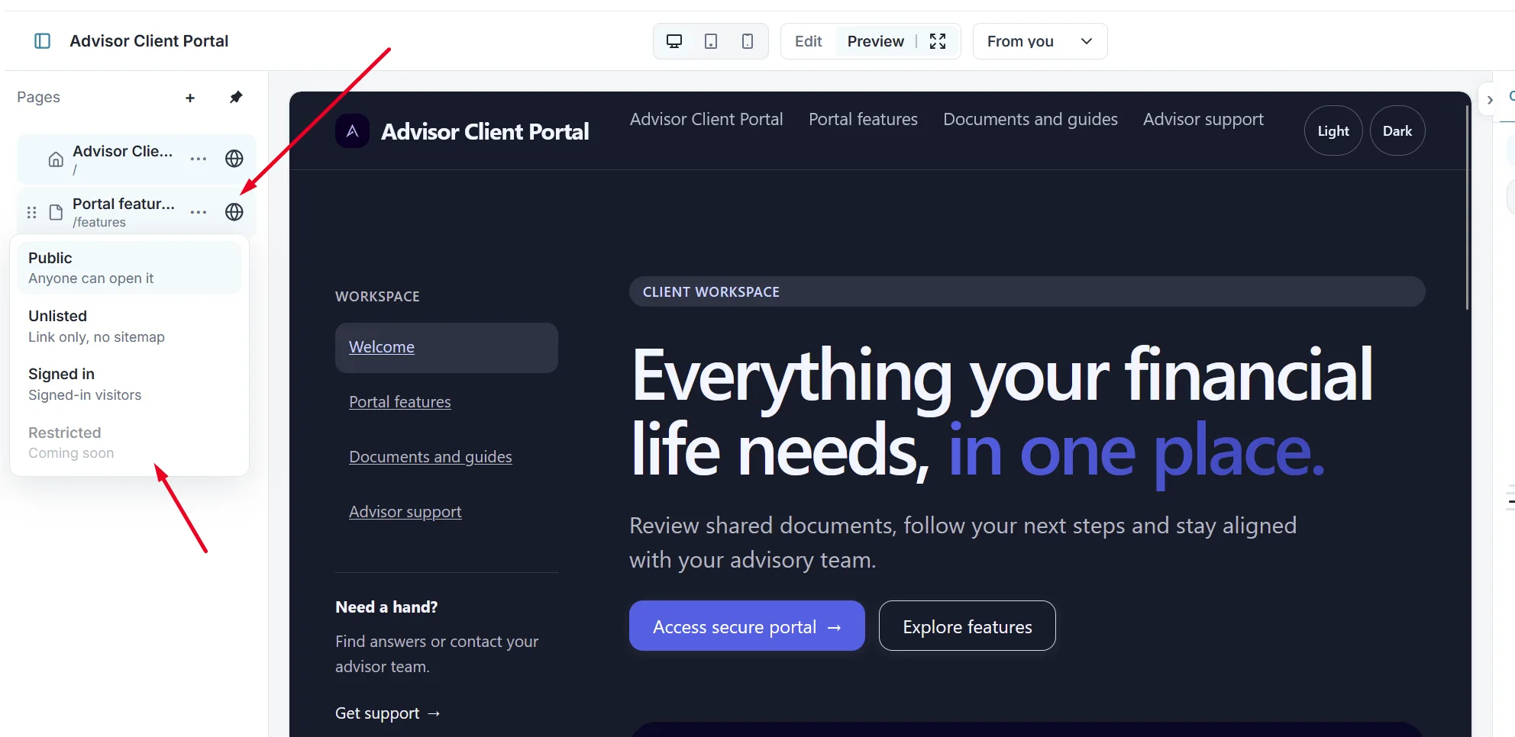This screenshot has width=1515, height=737.
Task: Grab the drag handle of Portal featur... page
Action: 32,212
